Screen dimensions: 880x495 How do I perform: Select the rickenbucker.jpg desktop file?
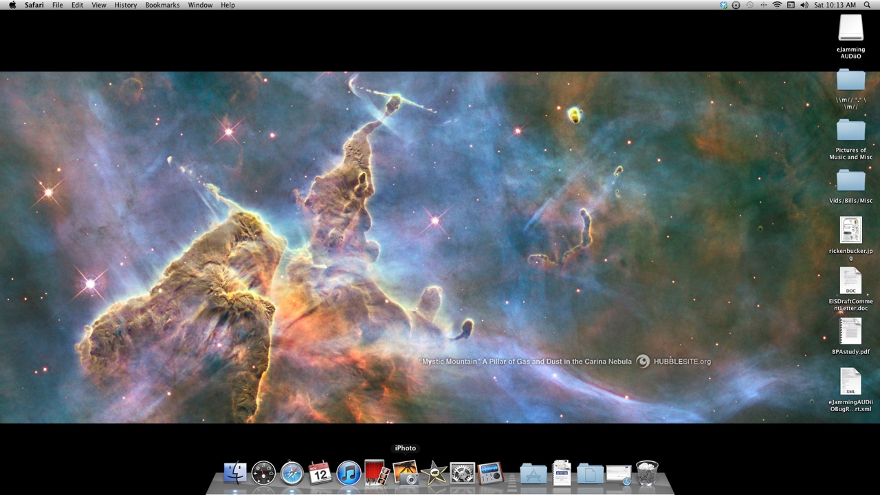point(850,230)
